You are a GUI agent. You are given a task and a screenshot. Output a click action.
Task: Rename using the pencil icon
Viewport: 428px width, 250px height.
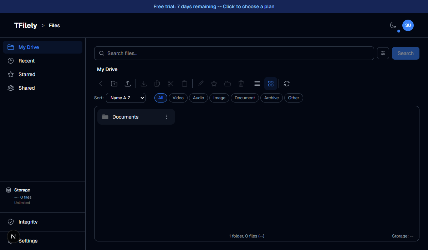(x=201, y=84)
